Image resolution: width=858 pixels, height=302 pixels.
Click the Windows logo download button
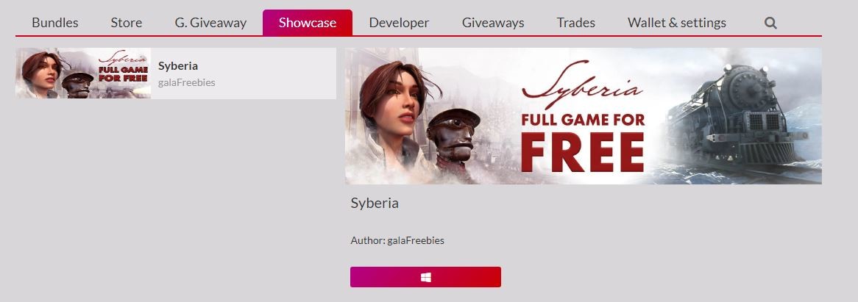coord(426,277)
